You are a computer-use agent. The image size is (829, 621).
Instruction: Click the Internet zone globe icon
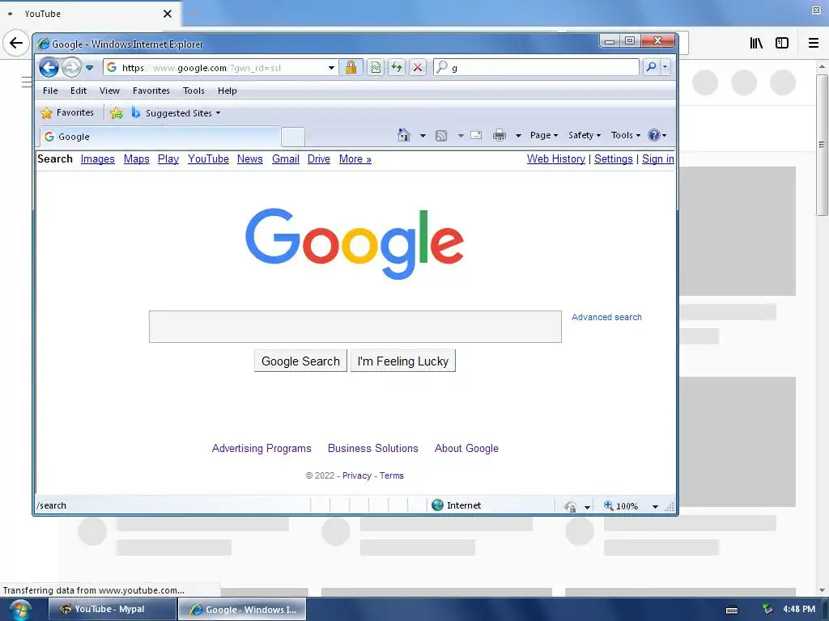coord(438,505)
